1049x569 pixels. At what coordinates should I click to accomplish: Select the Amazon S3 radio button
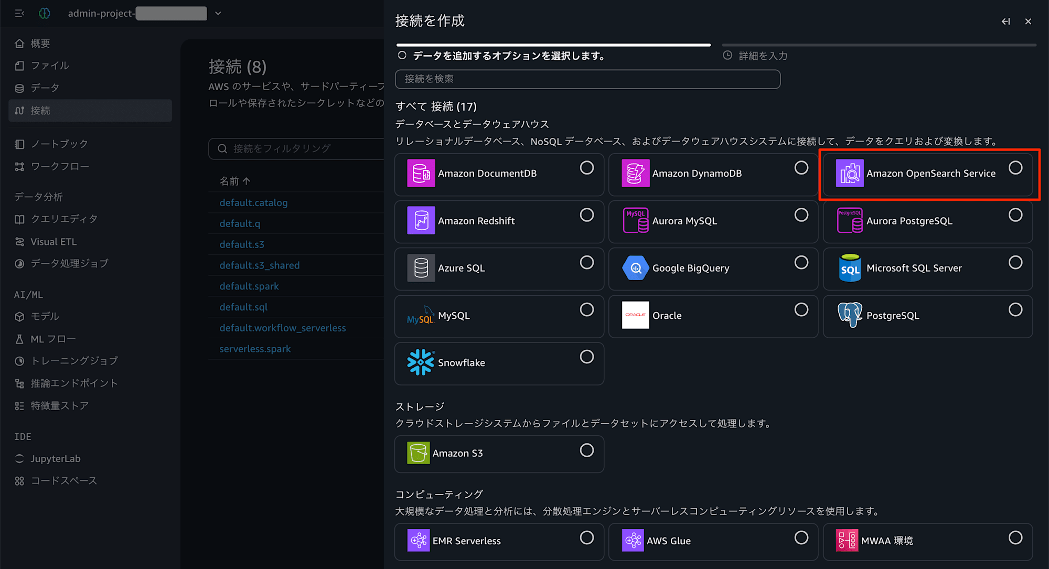[587, 450]
